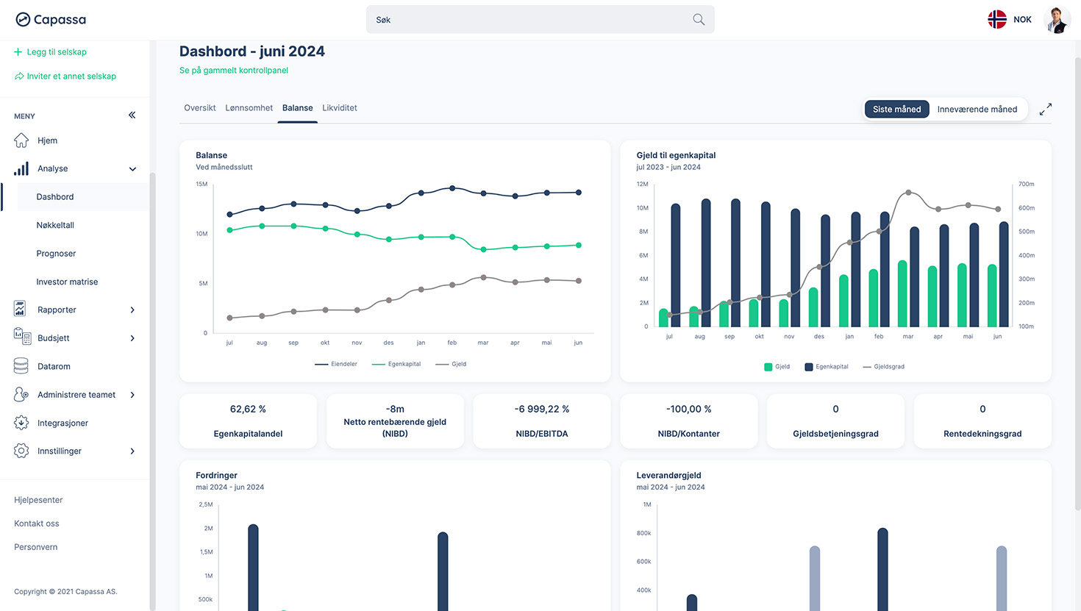Toggle Gjeld bars in Gjeld til egenkapital legend
Screen dimensions: 1081x611
[x=777, y=366]
